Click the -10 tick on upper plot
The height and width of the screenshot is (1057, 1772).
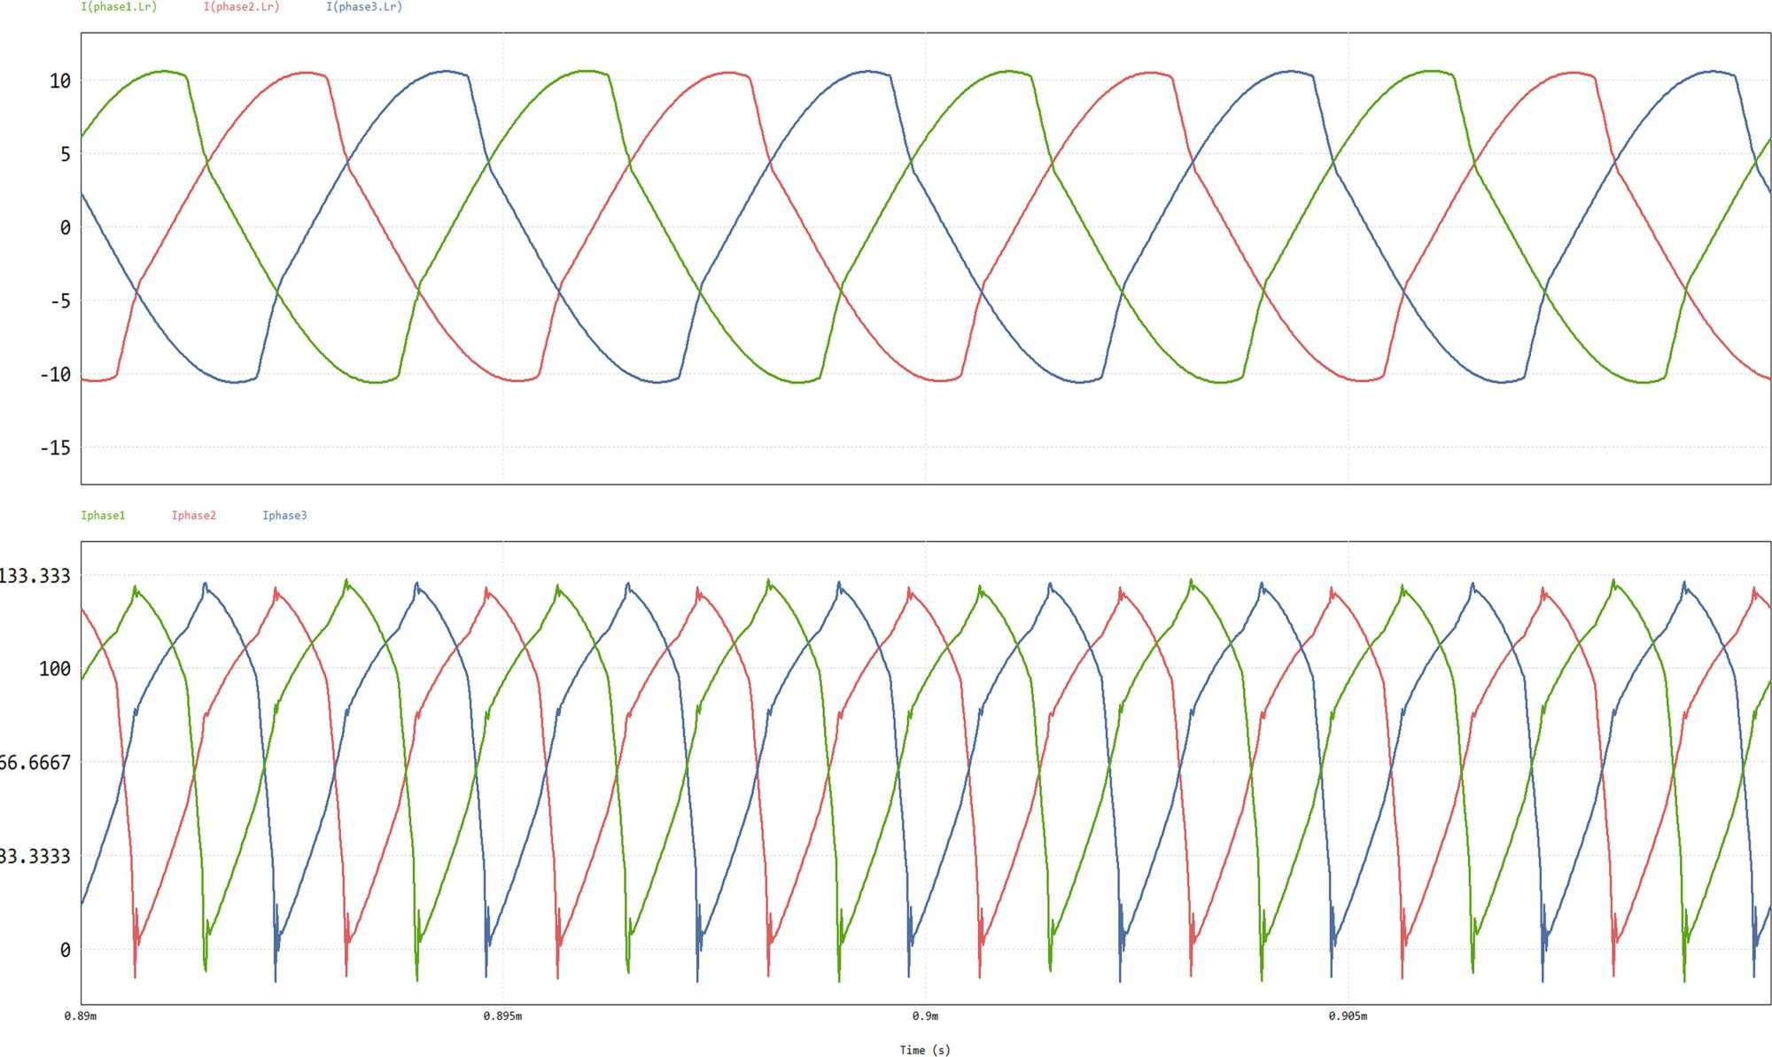55,375
